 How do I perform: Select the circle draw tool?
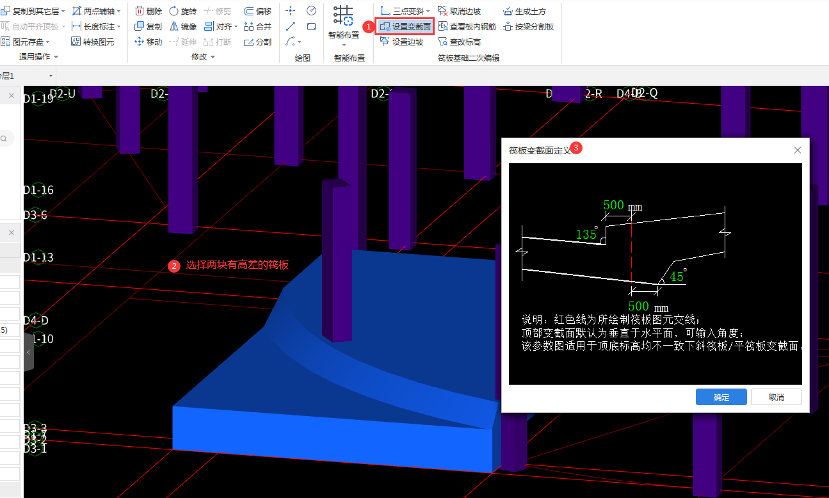311,11
